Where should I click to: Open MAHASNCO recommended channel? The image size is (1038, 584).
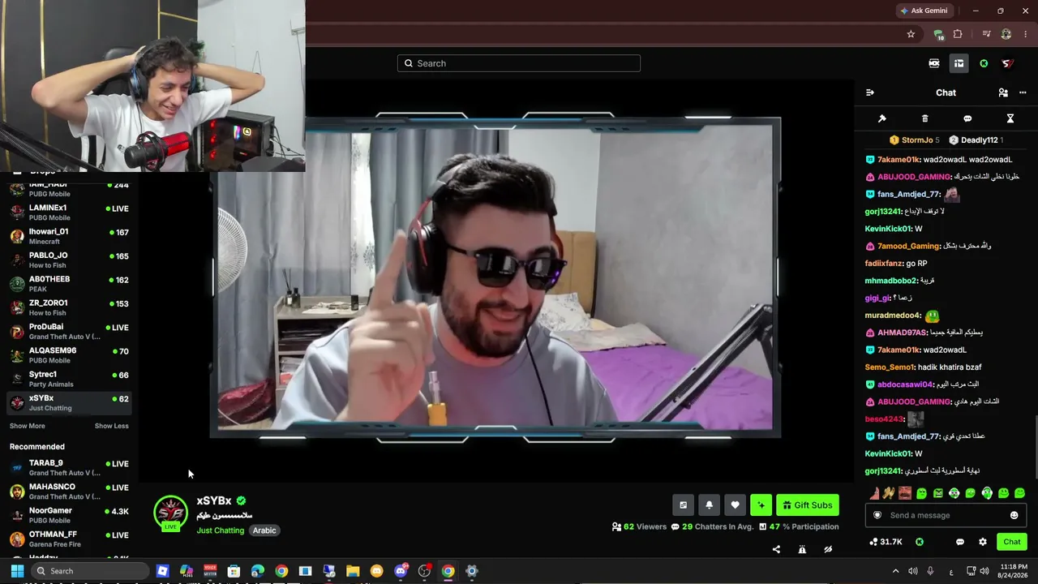pyautogui.click(x=69, y=491)
